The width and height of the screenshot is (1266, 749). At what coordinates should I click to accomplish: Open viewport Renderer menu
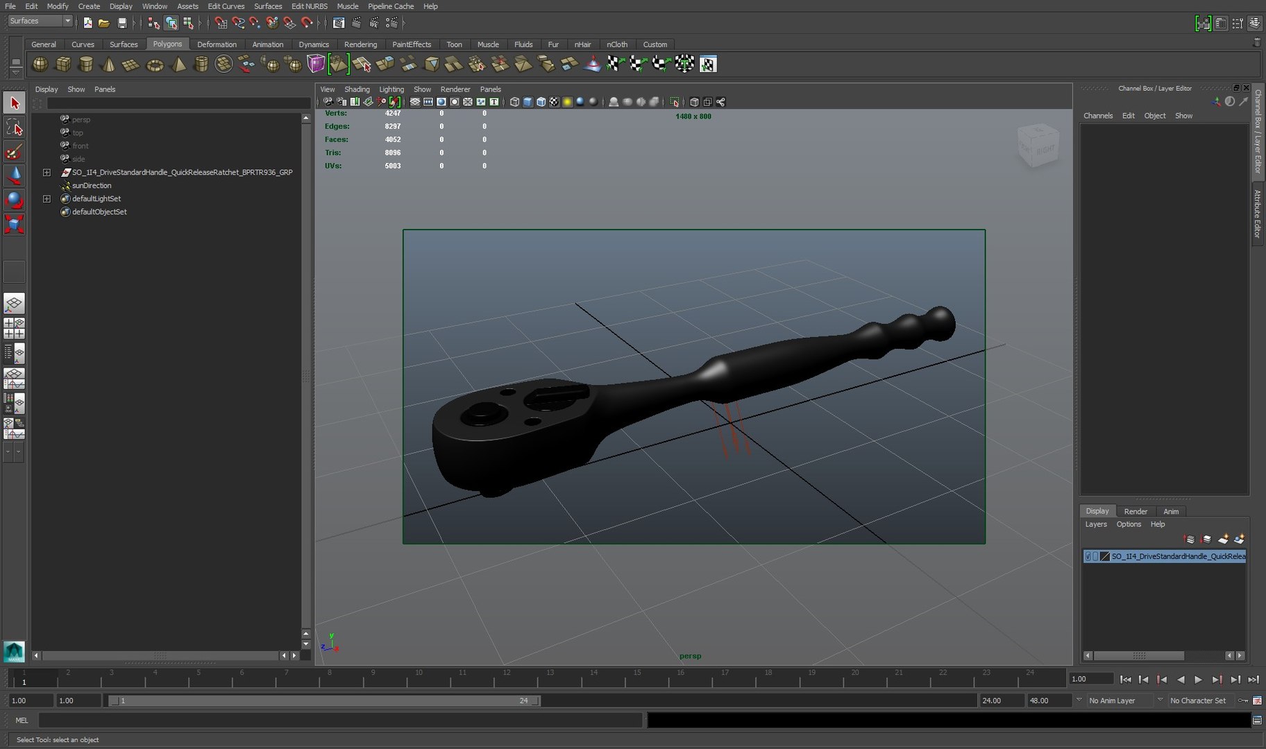coord(455,89)
